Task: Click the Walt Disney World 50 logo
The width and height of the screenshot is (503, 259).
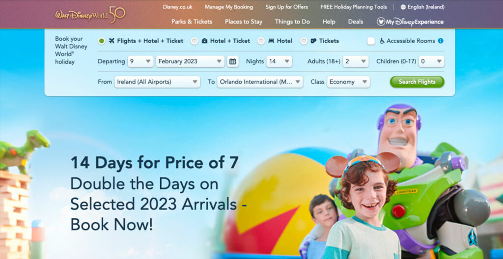Action: [90, 15]
